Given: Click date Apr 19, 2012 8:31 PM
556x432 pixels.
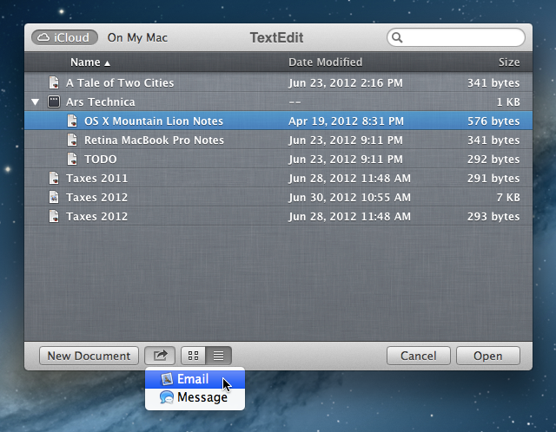Looking at the screenshot, I should tap(346, 121).
